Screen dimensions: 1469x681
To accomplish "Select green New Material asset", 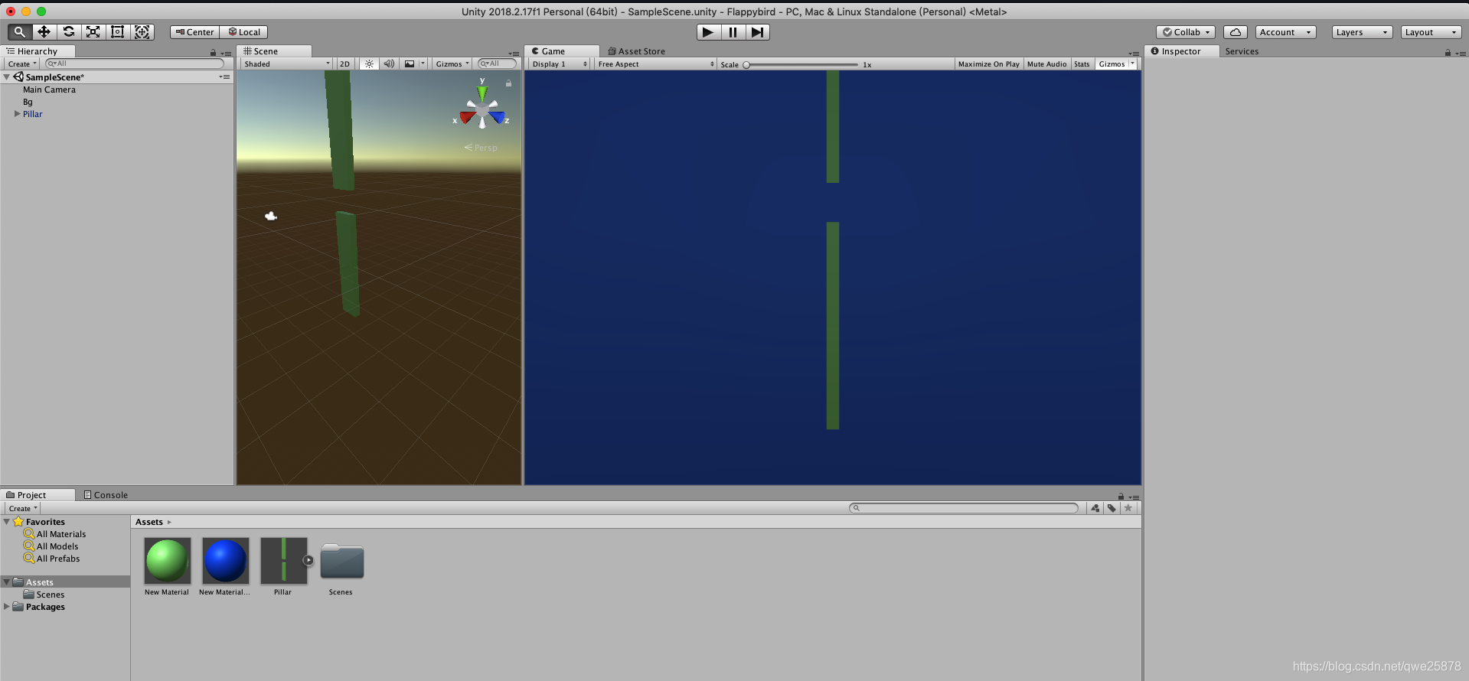I will 167,561.
